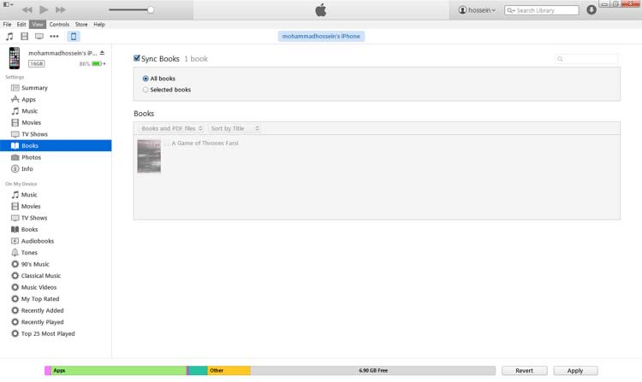Select highlighted Books item in Settings
The height and width of the screenshot is (382, 642).
pyautogui.click(x=56, y=146)
